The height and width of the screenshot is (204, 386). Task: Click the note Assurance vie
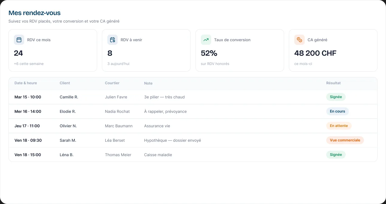pos(157,126)
